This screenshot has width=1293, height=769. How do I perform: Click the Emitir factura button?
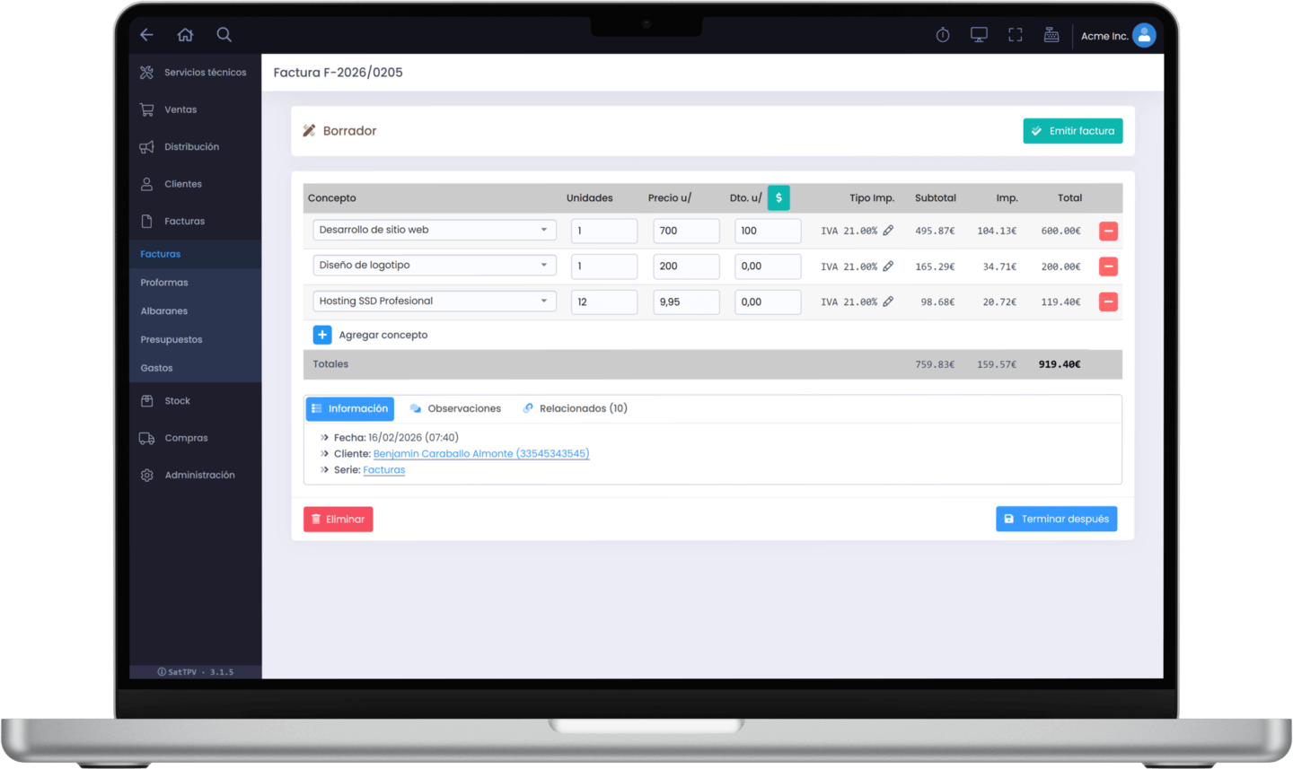pos(1072,131)
